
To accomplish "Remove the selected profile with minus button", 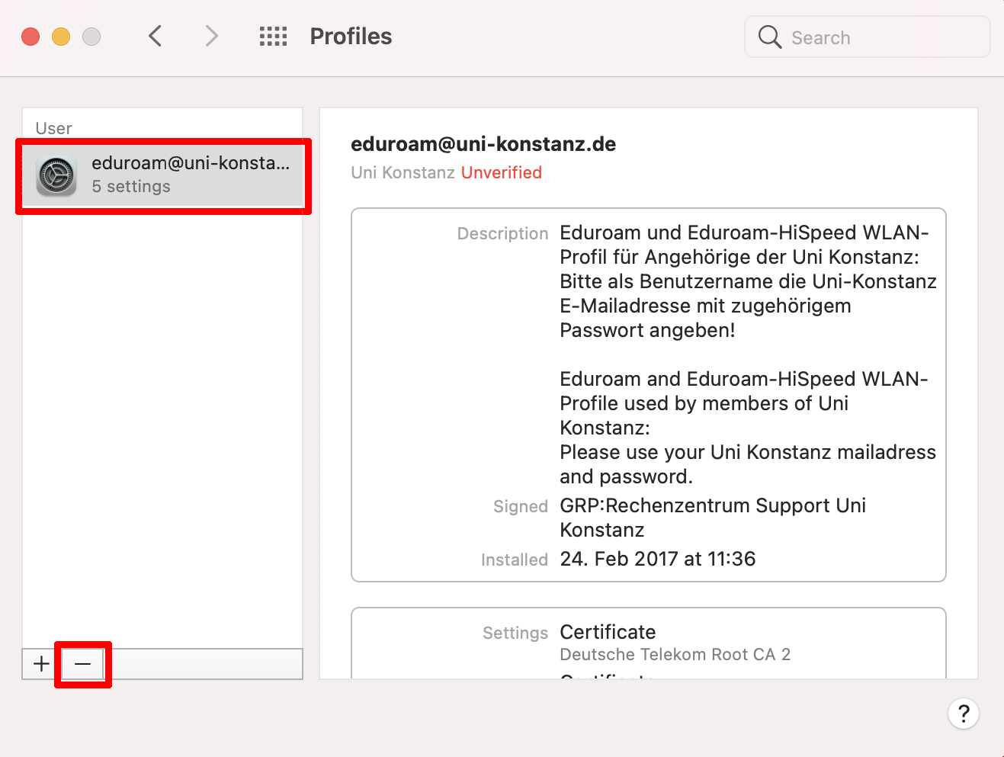I will (82, 664).
